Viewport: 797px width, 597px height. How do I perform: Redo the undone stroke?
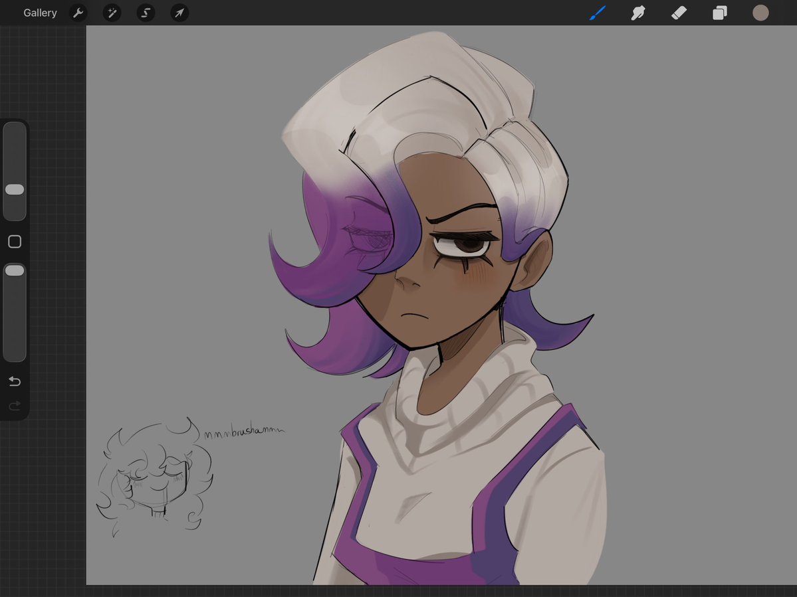15,406
